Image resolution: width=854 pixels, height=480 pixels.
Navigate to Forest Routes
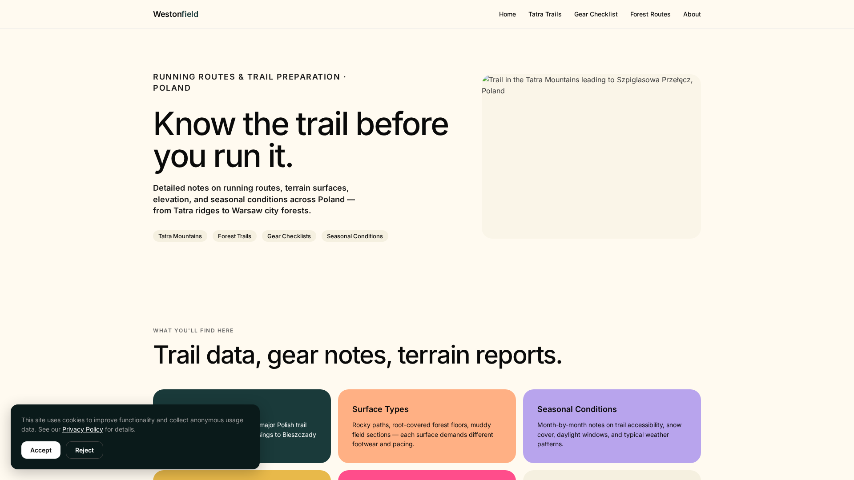(650, 14)
